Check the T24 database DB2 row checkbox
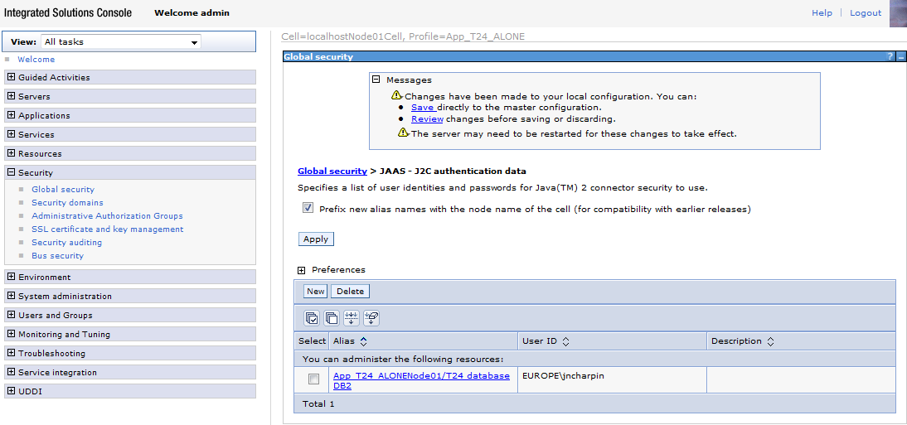Screen dimensions: 907x425 pos(313,379)
